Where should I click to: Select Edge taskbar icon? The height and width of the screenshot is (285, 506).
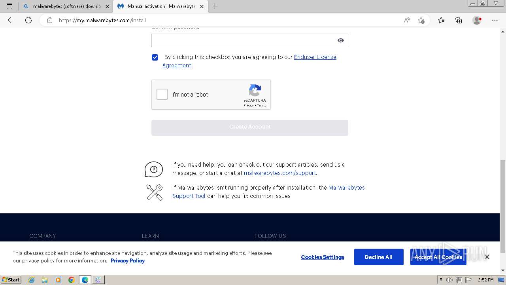pyautogui.click(x=85, y=280)
